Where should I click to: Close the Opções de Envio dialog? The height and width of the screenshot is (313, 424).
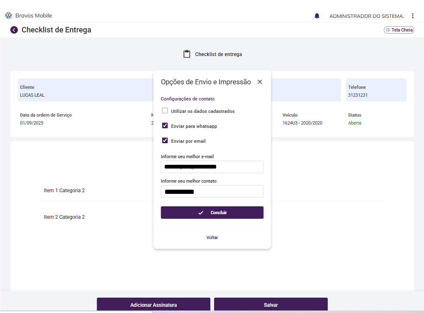(x=260, y=82)
